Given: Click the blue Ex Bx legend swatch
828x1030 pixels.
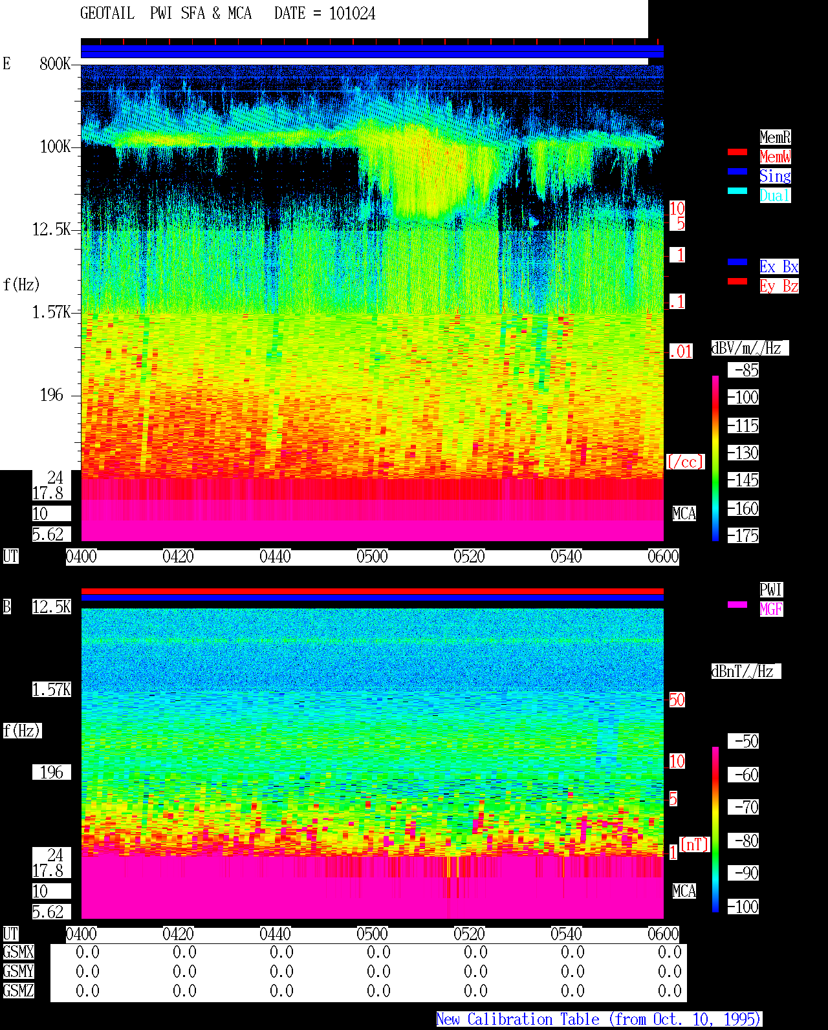Looking at the screenshot, I should click(x=737, y=262).
